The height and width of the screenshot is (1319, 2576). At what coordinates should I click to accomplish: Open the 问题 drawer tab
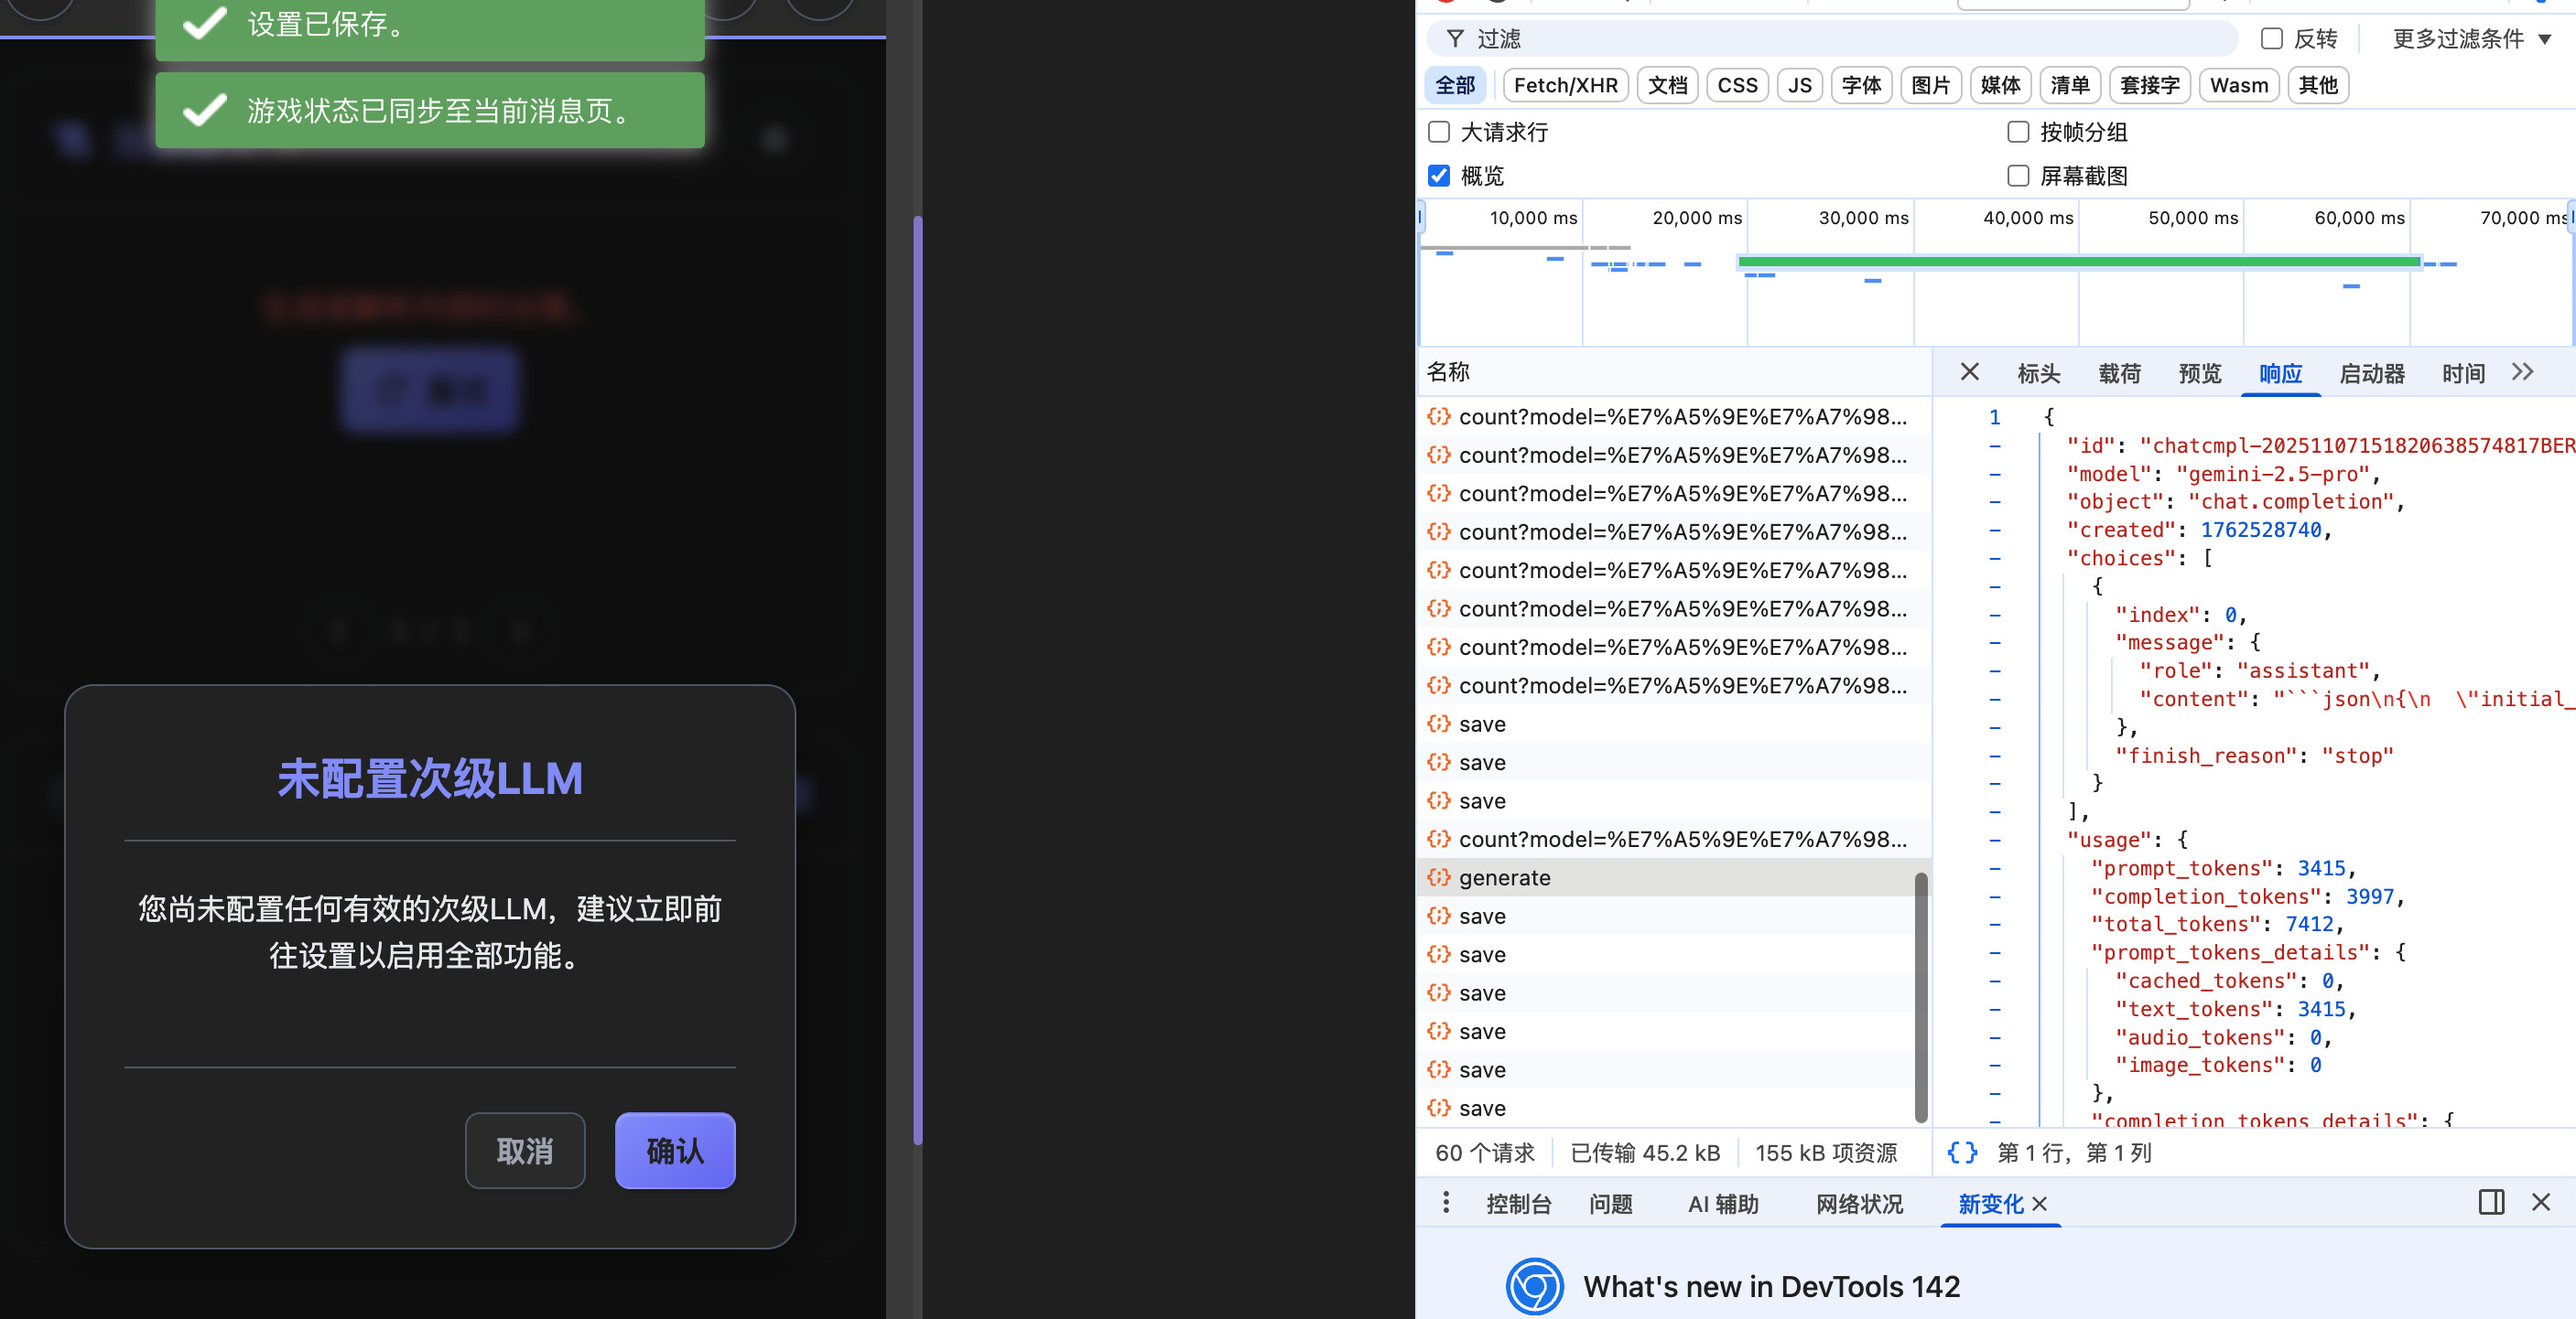(x=1610, y=1204)
